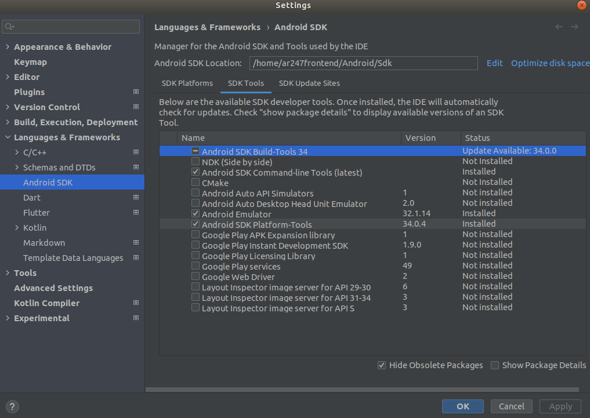Click project-level icon next to Plugins
This screenshot has height=418, width=590.
point(136,92)
